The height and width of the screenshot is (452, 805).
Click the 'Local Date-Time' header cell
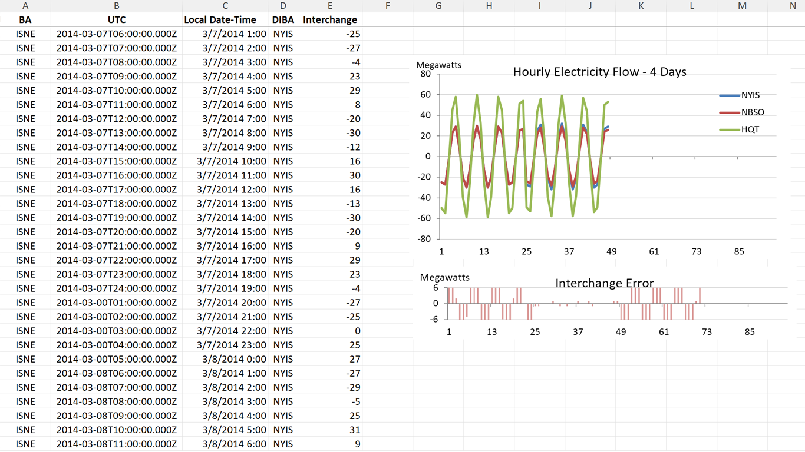225,19
